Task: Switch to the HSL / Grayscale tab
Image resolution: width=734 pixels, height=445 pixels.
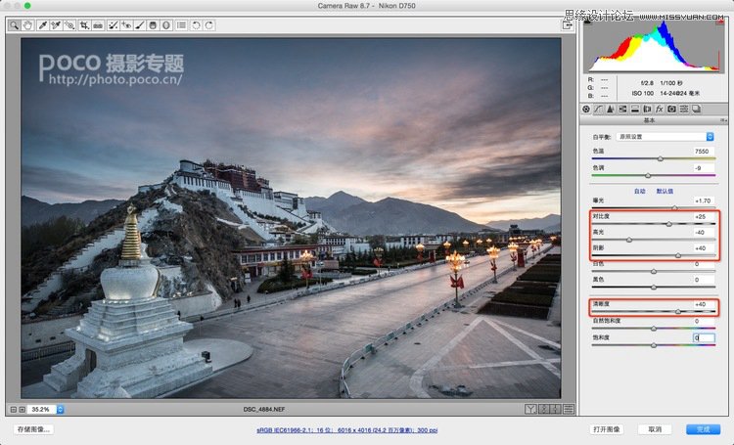Action: pos(622,109)
